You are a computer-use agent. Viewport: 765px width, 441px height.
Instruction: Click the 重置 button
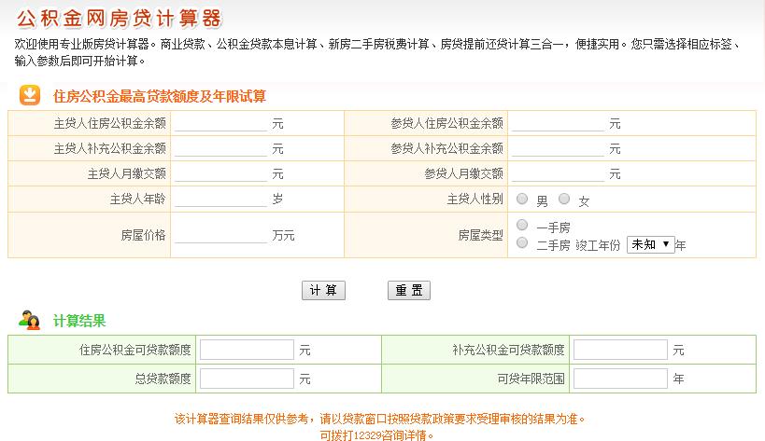409,291
